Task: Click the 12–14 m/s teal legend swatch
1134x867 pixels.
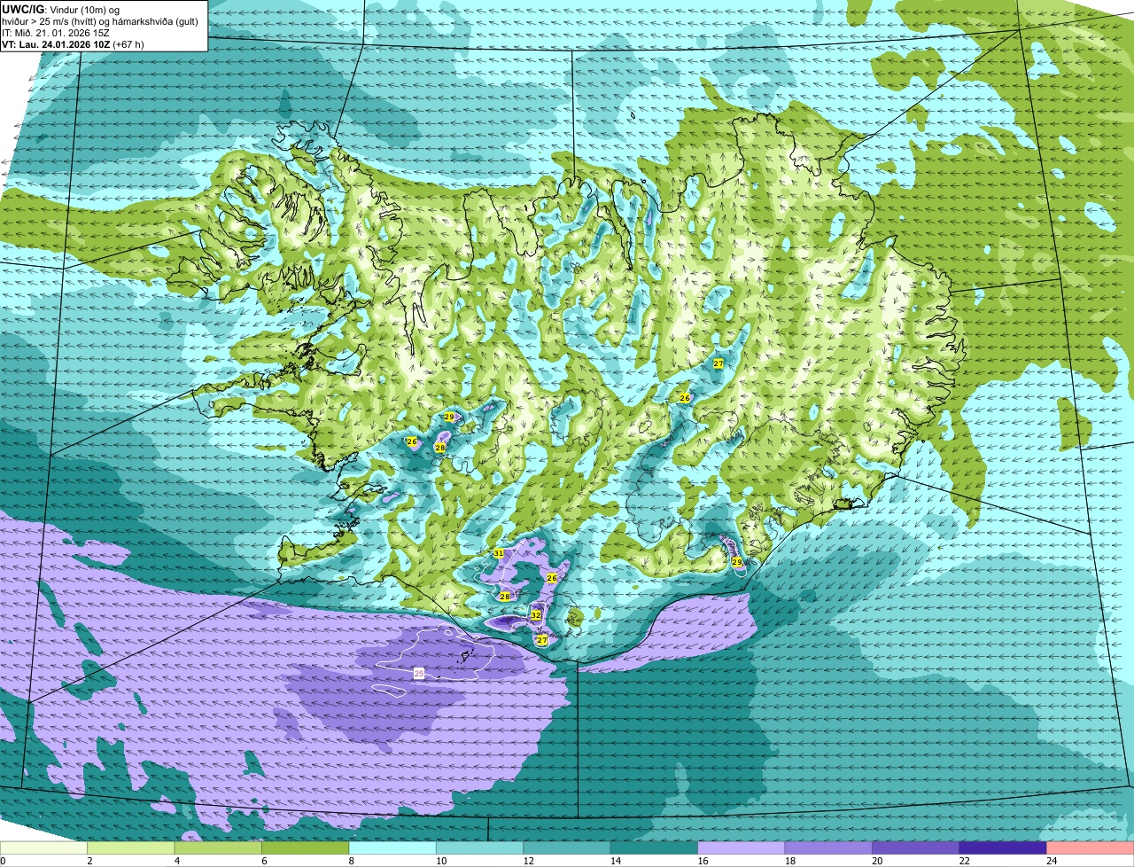Action: (x=567, y=847)
